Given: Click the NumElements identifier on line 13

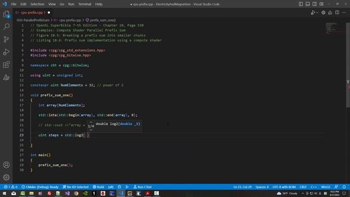Looking at the screenshot, I should pos(72,85).
